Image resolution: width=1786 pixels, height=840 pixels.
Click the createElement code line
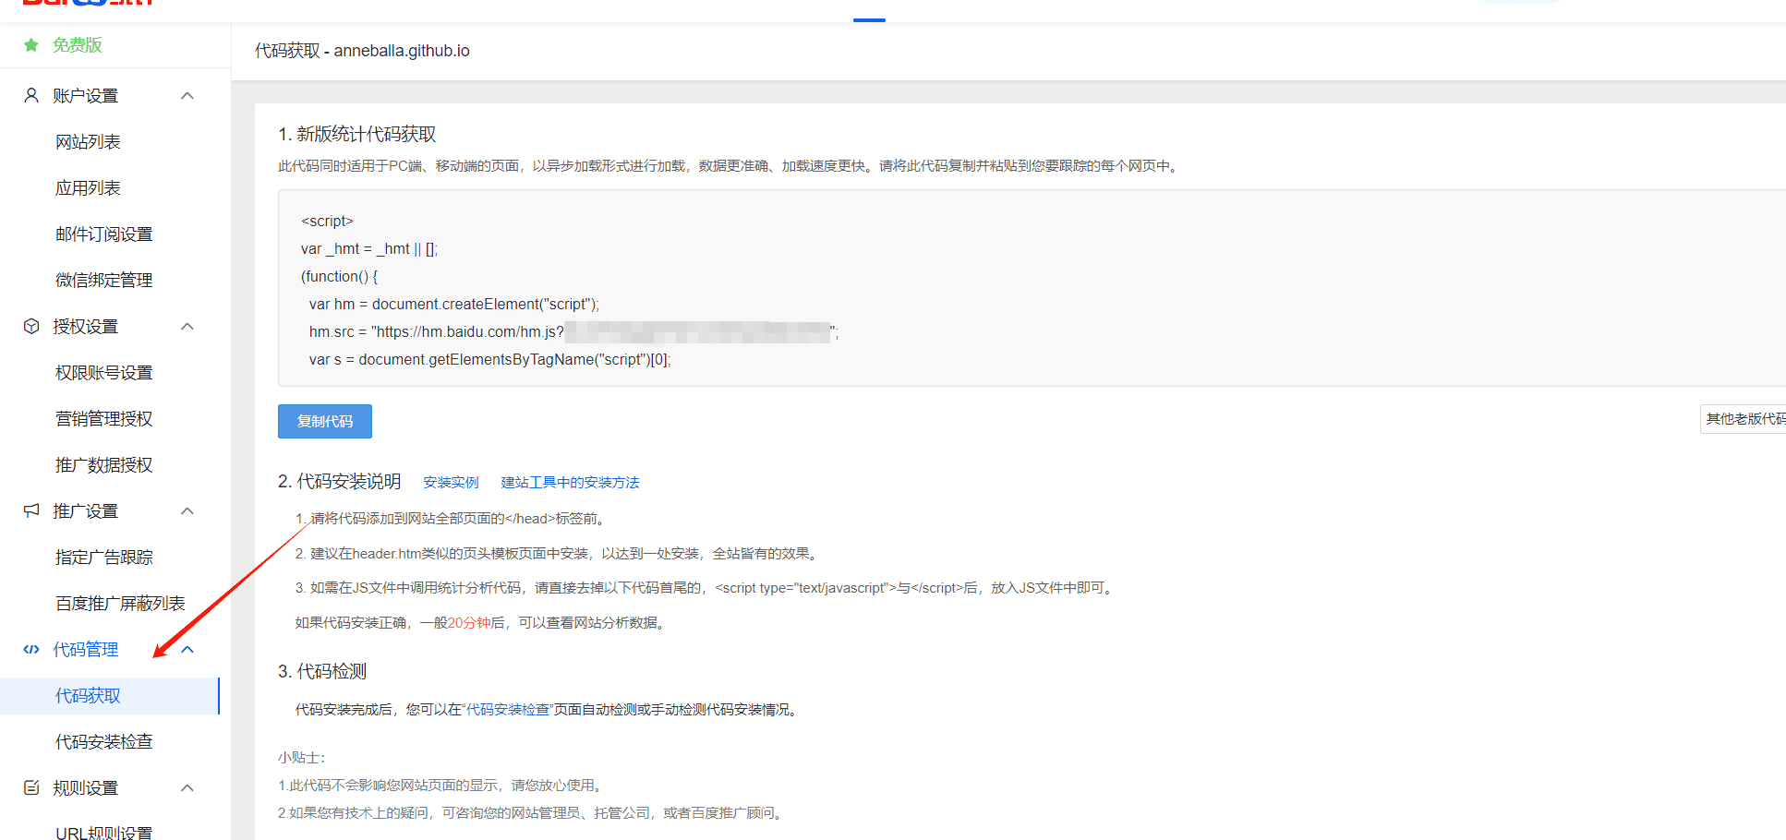(454, 304)
